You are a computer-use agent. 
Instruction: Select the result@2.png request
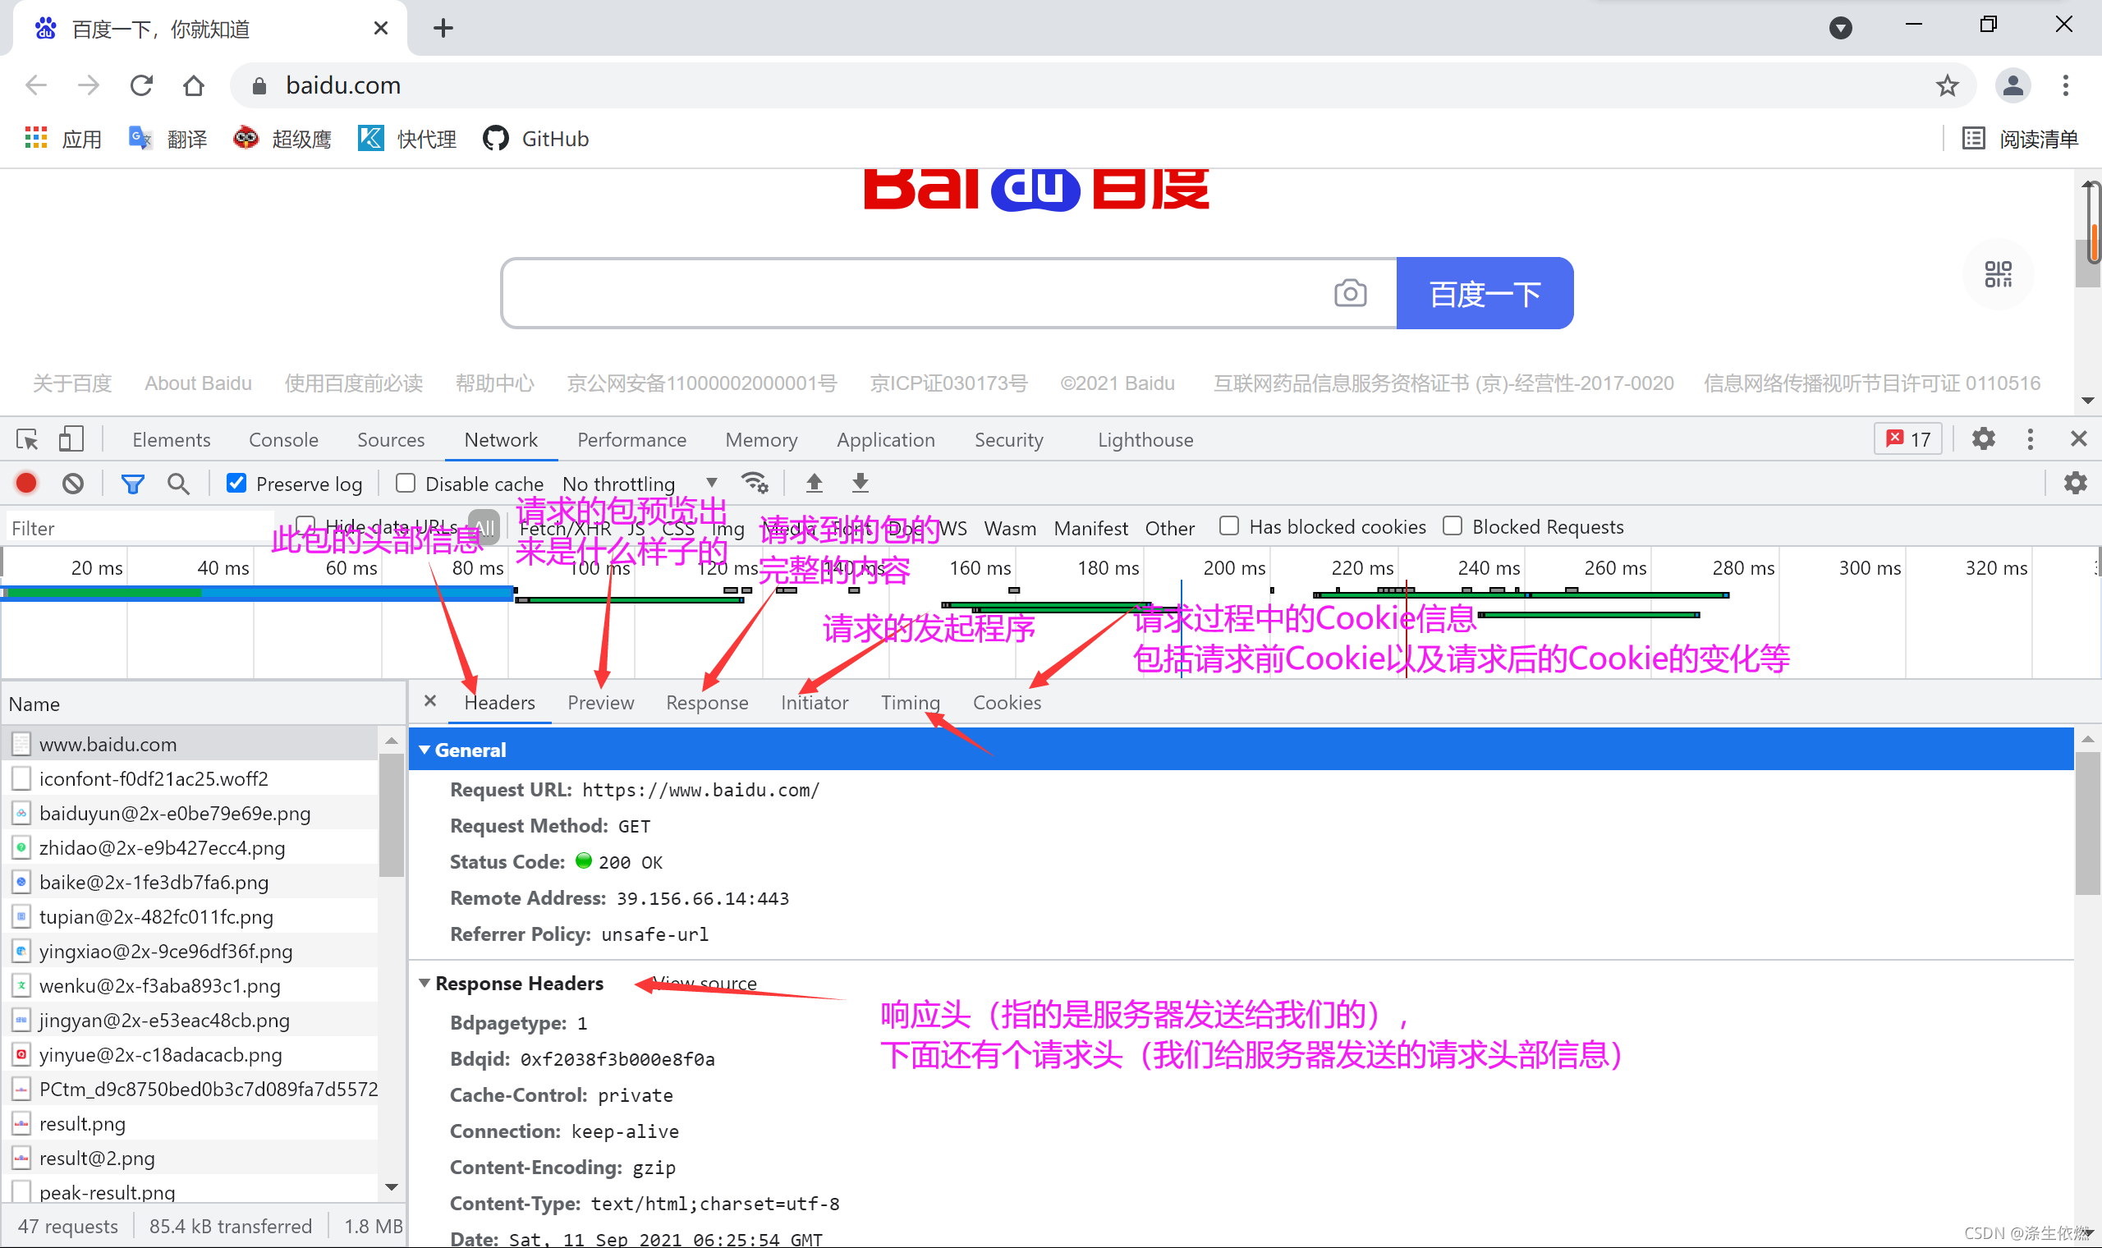(x=190, y=1158)
